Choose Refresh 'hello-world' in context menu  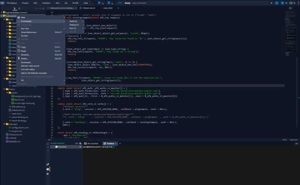(x=41, y=66)
